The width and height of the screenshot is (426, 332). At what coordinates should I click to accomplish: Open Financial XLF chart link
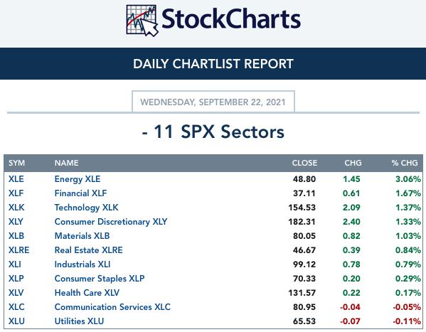(x=80, y=193)
